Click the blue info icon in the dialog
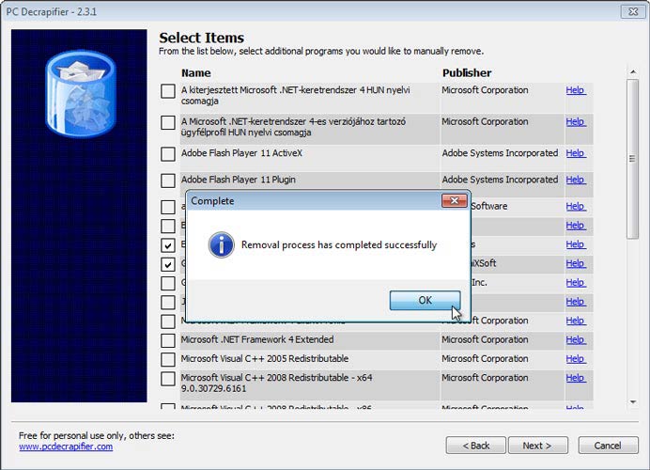The image size is (650, 470). tap(221, 244)
